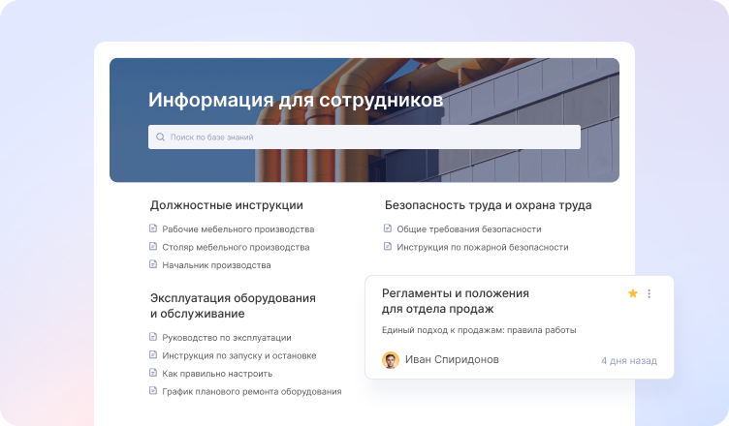Click the search magnifier icon
The image size is (729, 426).
pyautogui.click(x=160, y=137)
